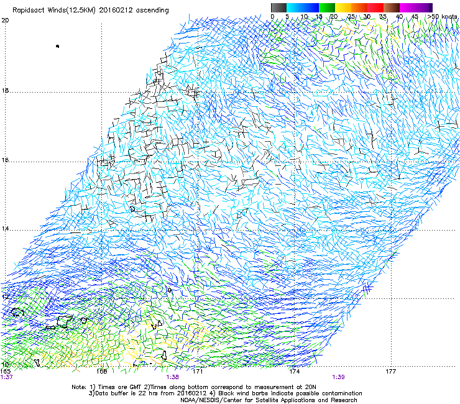Screen dimensions: 460x404
Task: Click the yellow 20–25 knots legend segment
Action: pos(343,7)
